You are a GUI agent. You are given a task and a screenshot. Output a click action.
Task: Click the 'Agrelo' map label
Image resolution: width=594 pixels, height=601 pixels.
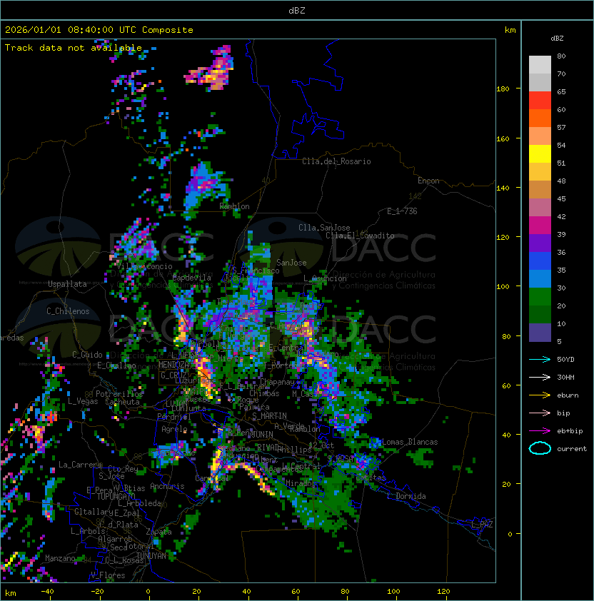174,429
